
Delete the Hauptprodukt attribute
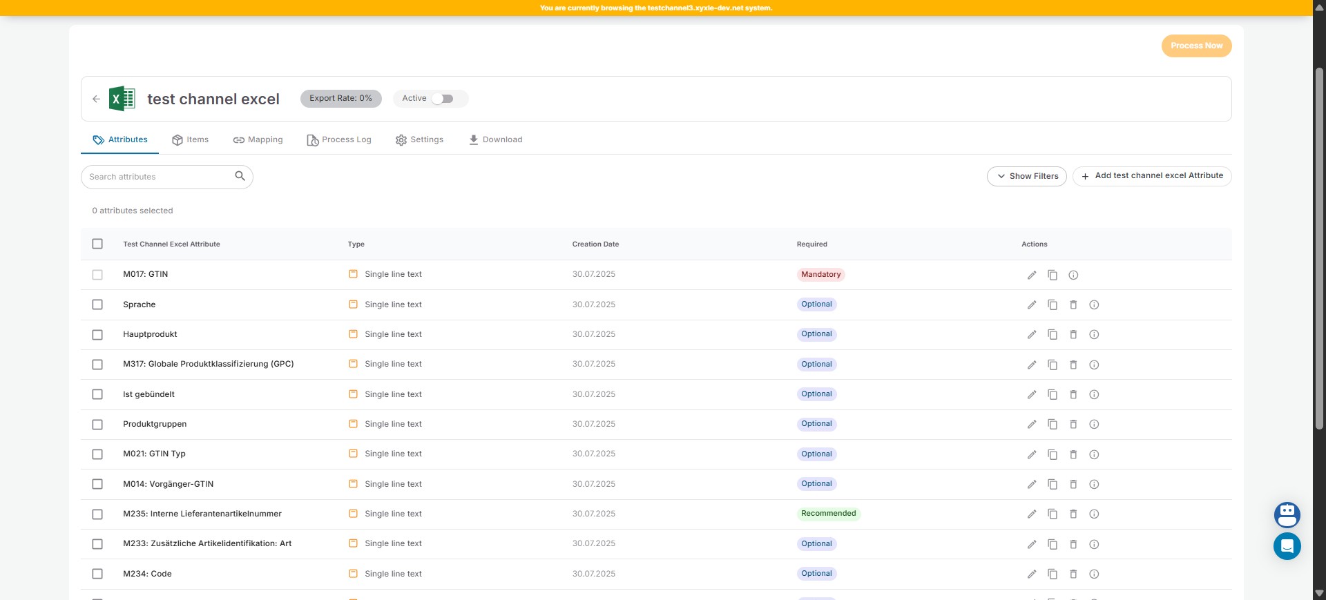(x=1073, y=335)
